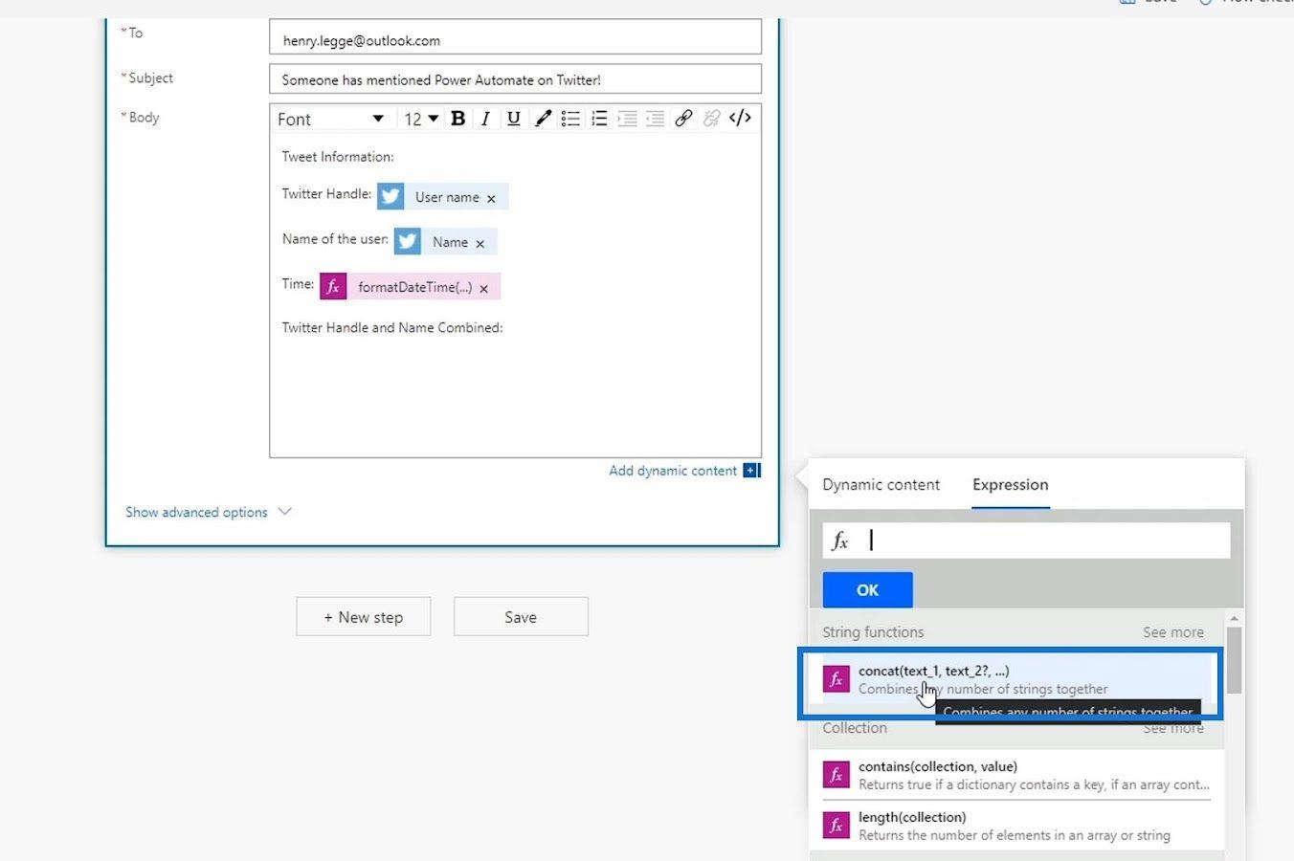Open the font color pen tool
Image resolution: width=1294 pixels, height=861 pixels.
click(x=543, y=119)
